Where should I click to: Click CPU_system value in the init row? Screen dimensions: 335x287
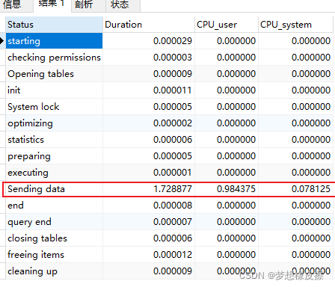pos(311,90)
